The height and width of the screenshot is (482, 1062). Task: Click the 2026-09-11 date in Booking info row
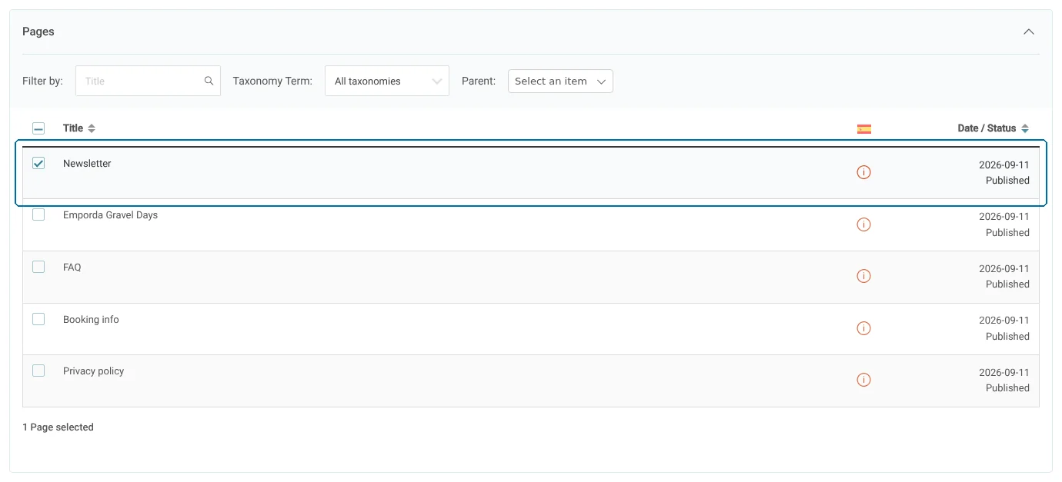point(1004,321)
